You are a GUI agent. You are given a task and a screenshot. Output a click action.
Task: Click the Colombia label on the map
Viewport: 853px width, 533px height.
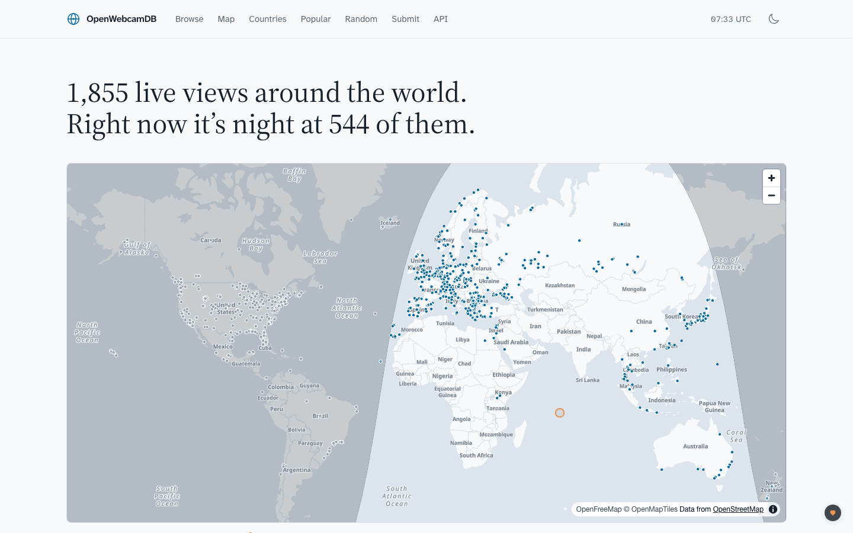281,387
